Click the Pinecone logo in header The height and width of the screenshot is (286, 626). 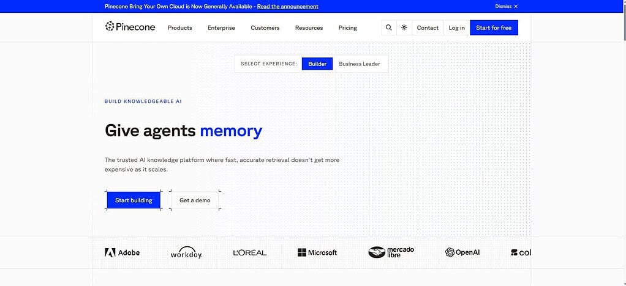(x=130, y=27)
